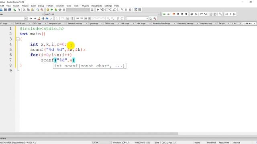This screenshot has height=144, width=257.
Task: Expand the left toolbar combo box arrow
Action: (x=26, y=19)
